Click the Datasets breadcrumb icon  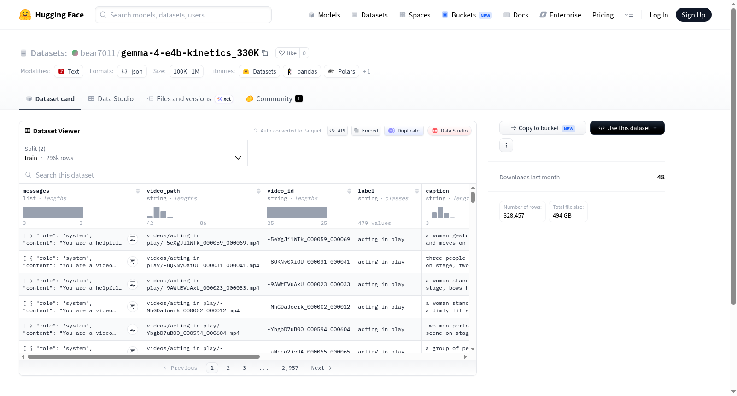tap(23, 53)
